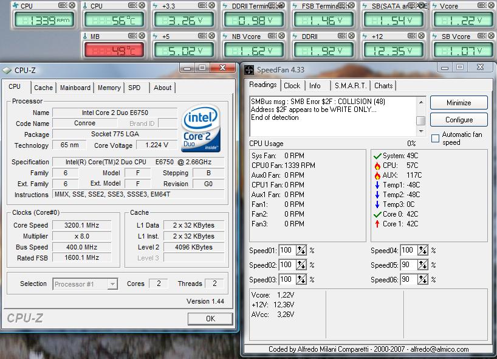
Task: Click lightning bolt icon on +12 gadget
Action: pyautogui.click(x=365, y=36)
